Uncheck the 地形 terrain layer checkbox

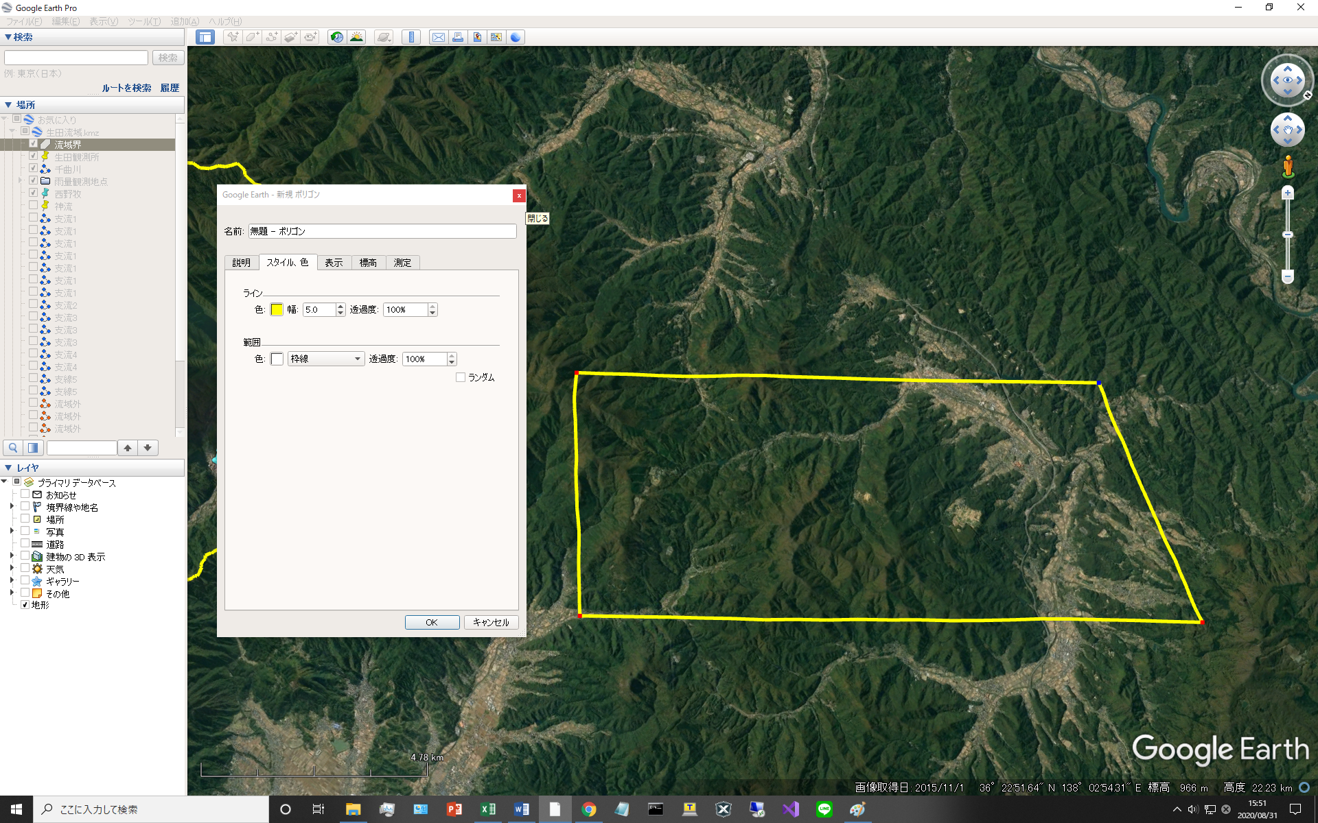pos(25,605)
